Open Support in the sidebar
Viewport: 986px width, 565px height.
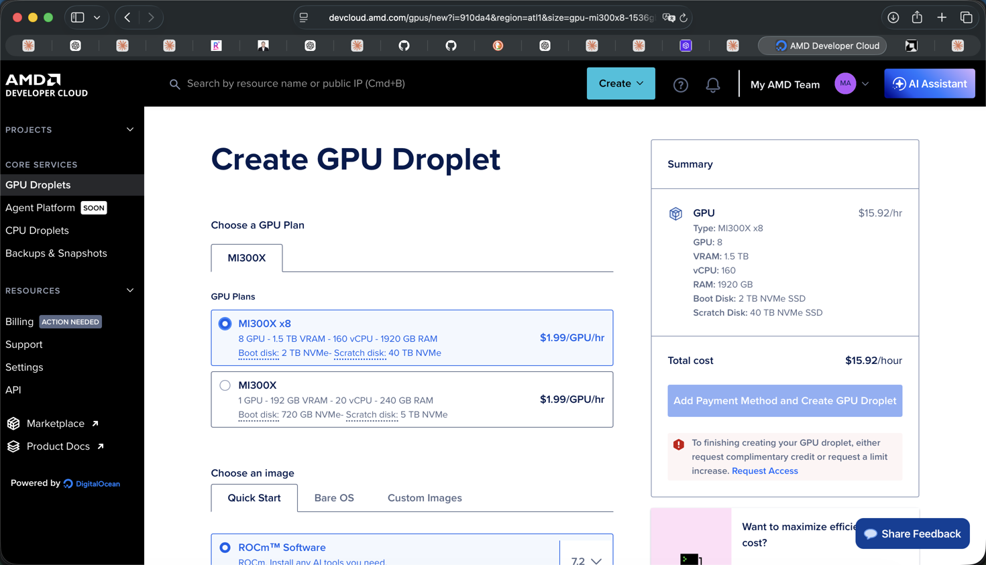click(x=24, y=344)
